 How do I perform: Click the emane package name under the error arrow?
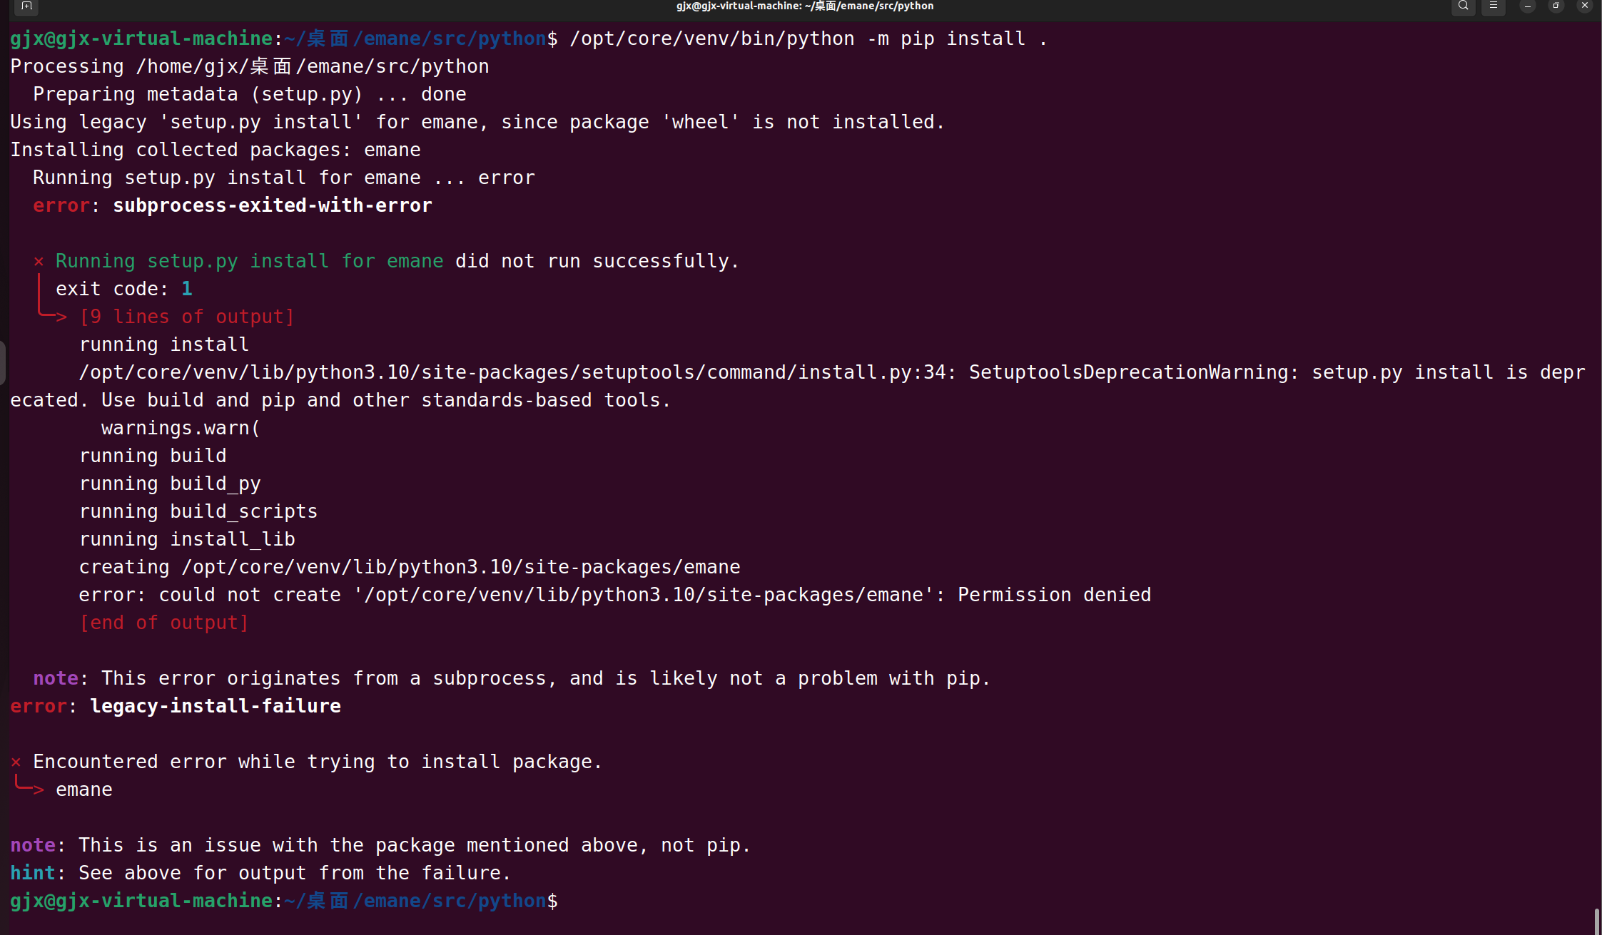click(x=83, y=790)
